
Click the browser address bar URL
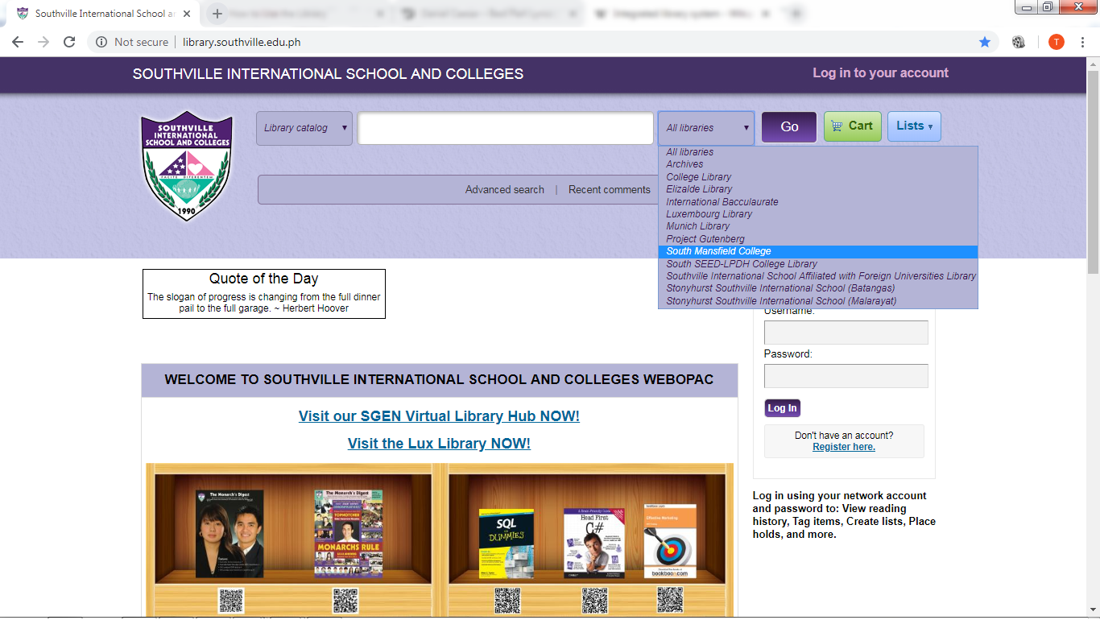tap(242, 42)
